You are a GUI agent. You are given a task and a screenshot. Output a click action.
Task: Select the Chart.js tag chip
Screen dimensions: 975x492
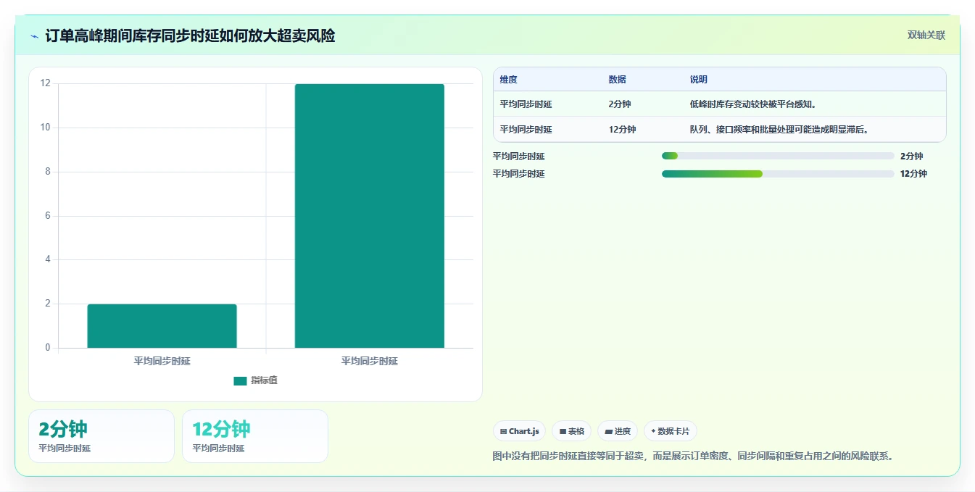click(520, 431)
